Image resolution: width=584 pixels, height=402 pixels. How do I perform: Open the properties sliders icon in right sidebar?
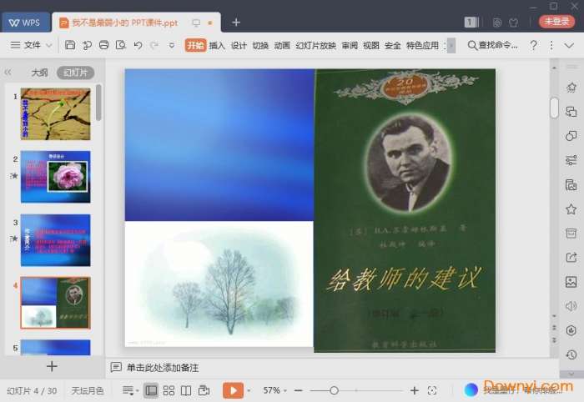tap(571, 160)
